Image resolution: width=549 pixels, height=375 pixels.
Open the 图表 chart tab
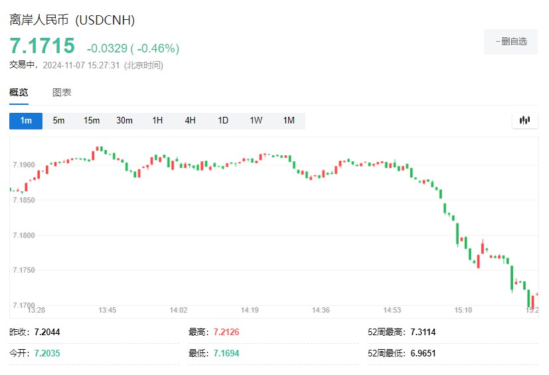(x=62, y=92)
